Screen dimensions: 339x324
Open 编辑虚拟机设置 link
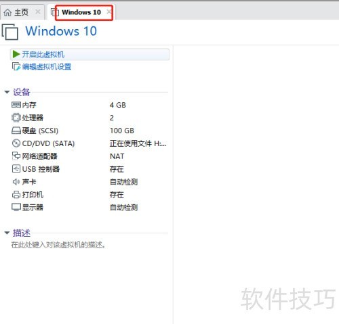[x=47, y=67]
